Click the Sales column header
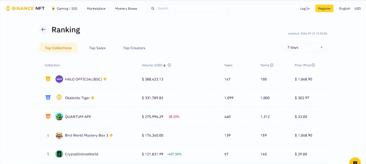The image size is (366, 164). pyautogui.click(x=228, y=65)
